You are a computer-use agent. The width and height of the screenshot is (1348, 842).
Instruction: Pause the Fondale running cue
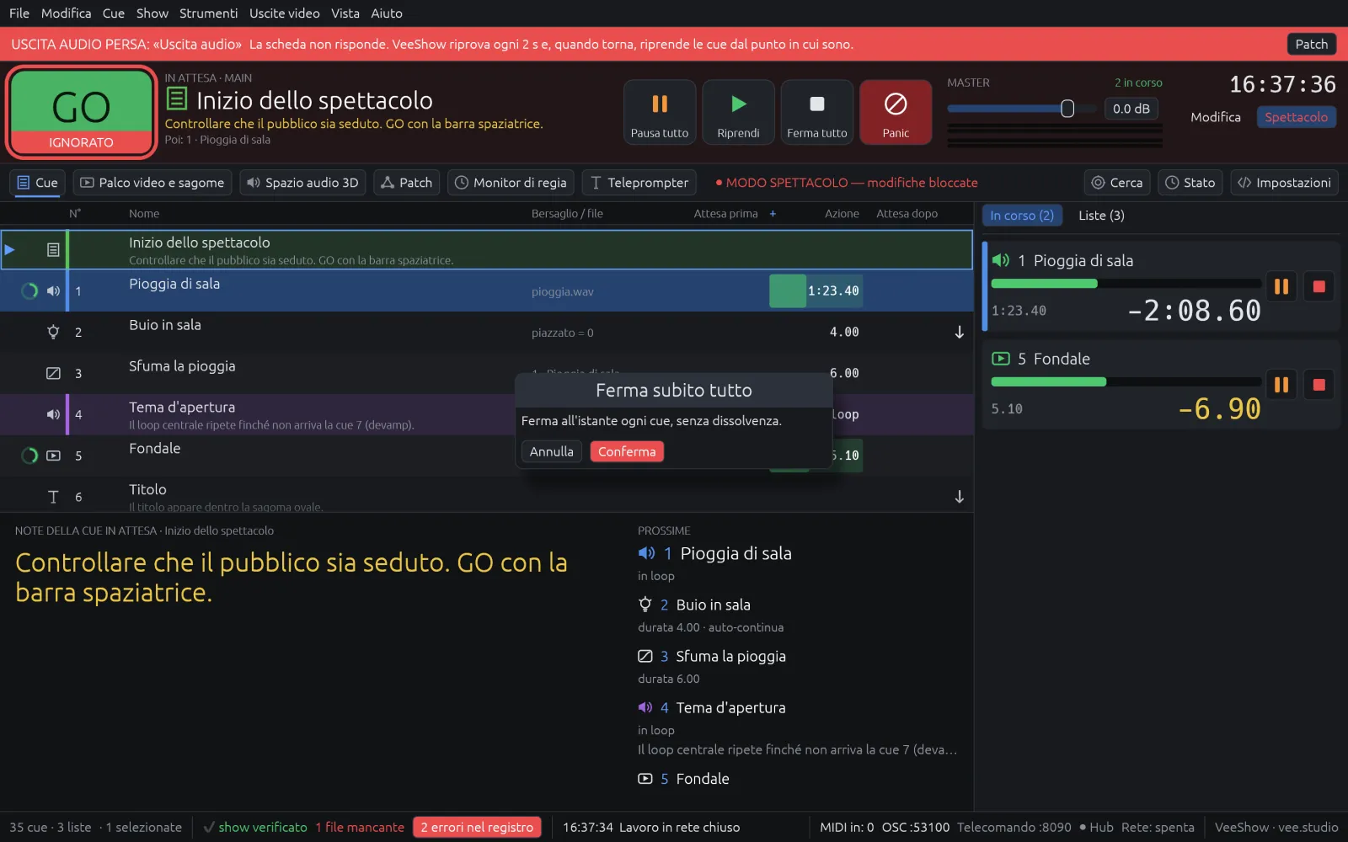(1281, 385)
